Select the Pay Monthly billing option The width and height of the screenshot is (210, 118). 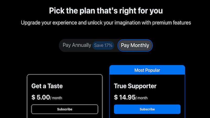point(135,45)
